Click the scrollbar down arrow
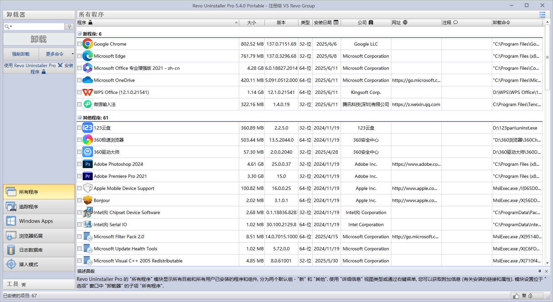The height and width of the screenshot is (302, 553). (x=547, y=263)
